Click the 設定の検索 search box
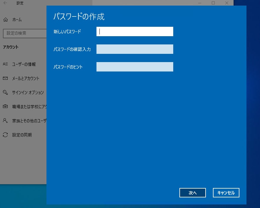The height and width of the screenshot is (208, 260). point(25,33)
